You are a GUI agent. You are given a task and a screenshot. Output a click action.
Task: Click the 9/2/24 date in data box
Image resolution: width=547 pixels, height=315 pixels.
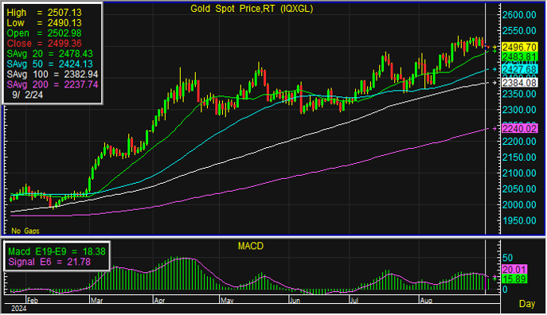27,95
